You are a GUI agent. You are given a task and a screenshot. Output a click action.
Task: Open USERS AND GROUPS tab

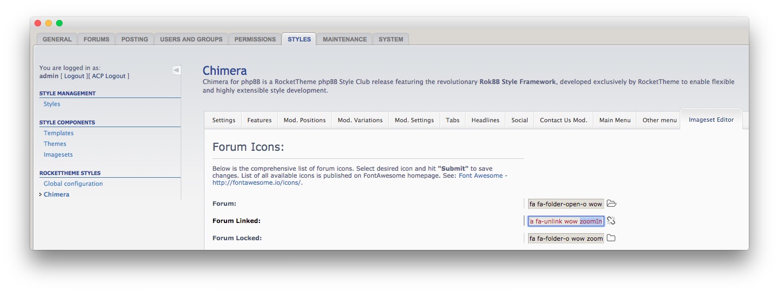(x=192, y=39)
